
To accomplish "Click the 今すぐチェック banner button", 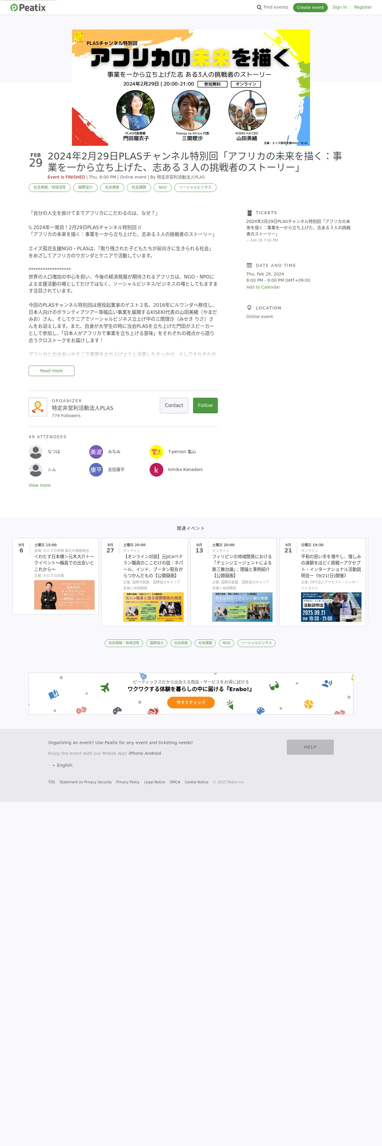I will [x=191, y=702].
